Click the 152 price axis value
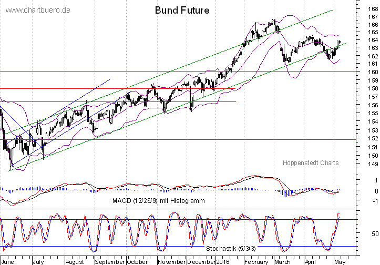The width and height of the screenshot is (380, 265). (x=373, y=138)
